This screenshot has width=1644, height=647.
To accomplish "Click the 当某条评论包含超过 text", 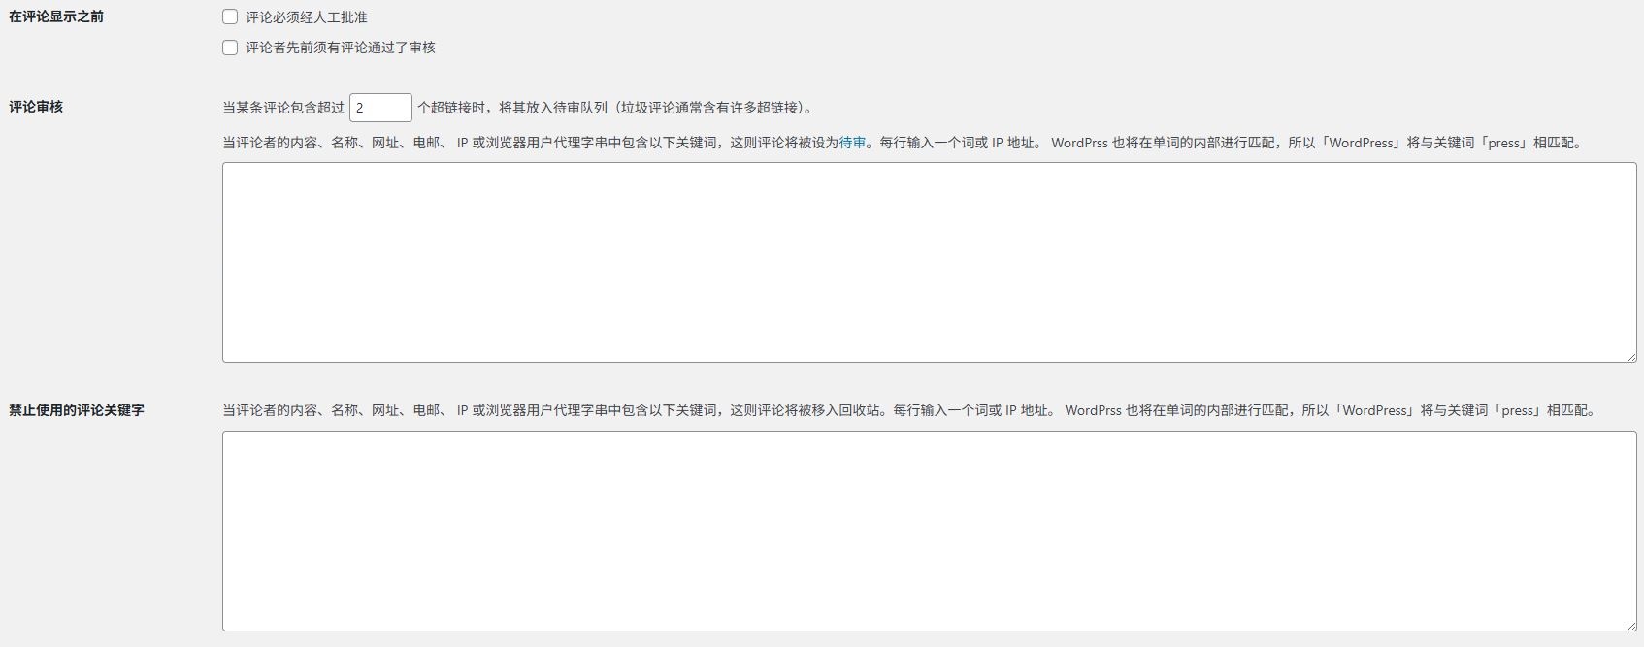I will (283, 108).
